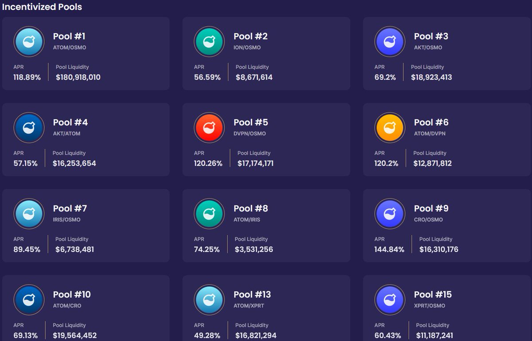Click the 74.25% APR value

(207, 250)
